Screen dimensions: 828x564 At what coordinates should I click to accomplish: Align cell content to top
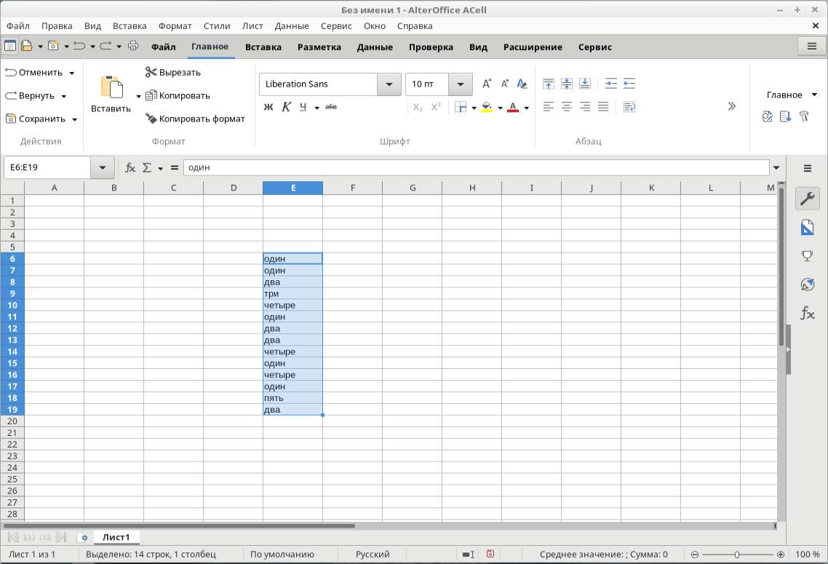click(x=548, y=84)
